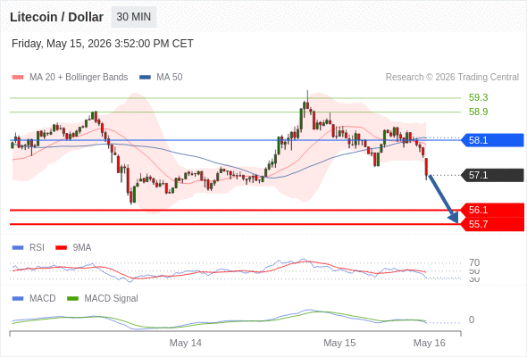Click the MA 50 legend label
527x357 pixels.
click(170, 78)
